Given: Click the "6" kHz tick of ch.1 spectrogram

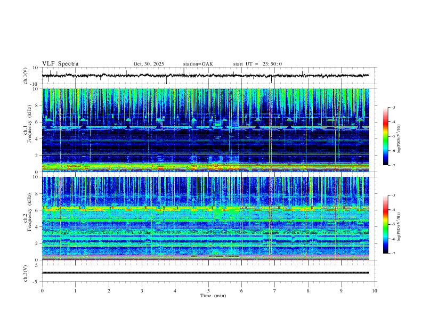Looking at the screenshot, I should [37, 122].
